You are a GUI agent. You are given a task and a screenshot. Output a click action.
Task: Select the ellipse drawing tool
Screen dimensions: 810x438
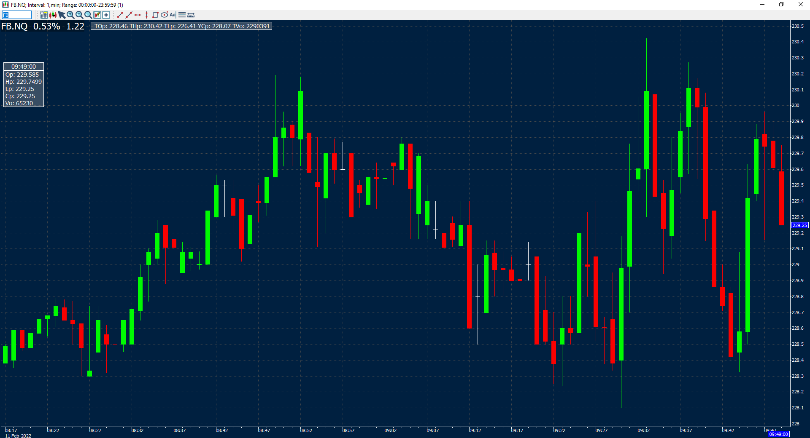[164, 15]
